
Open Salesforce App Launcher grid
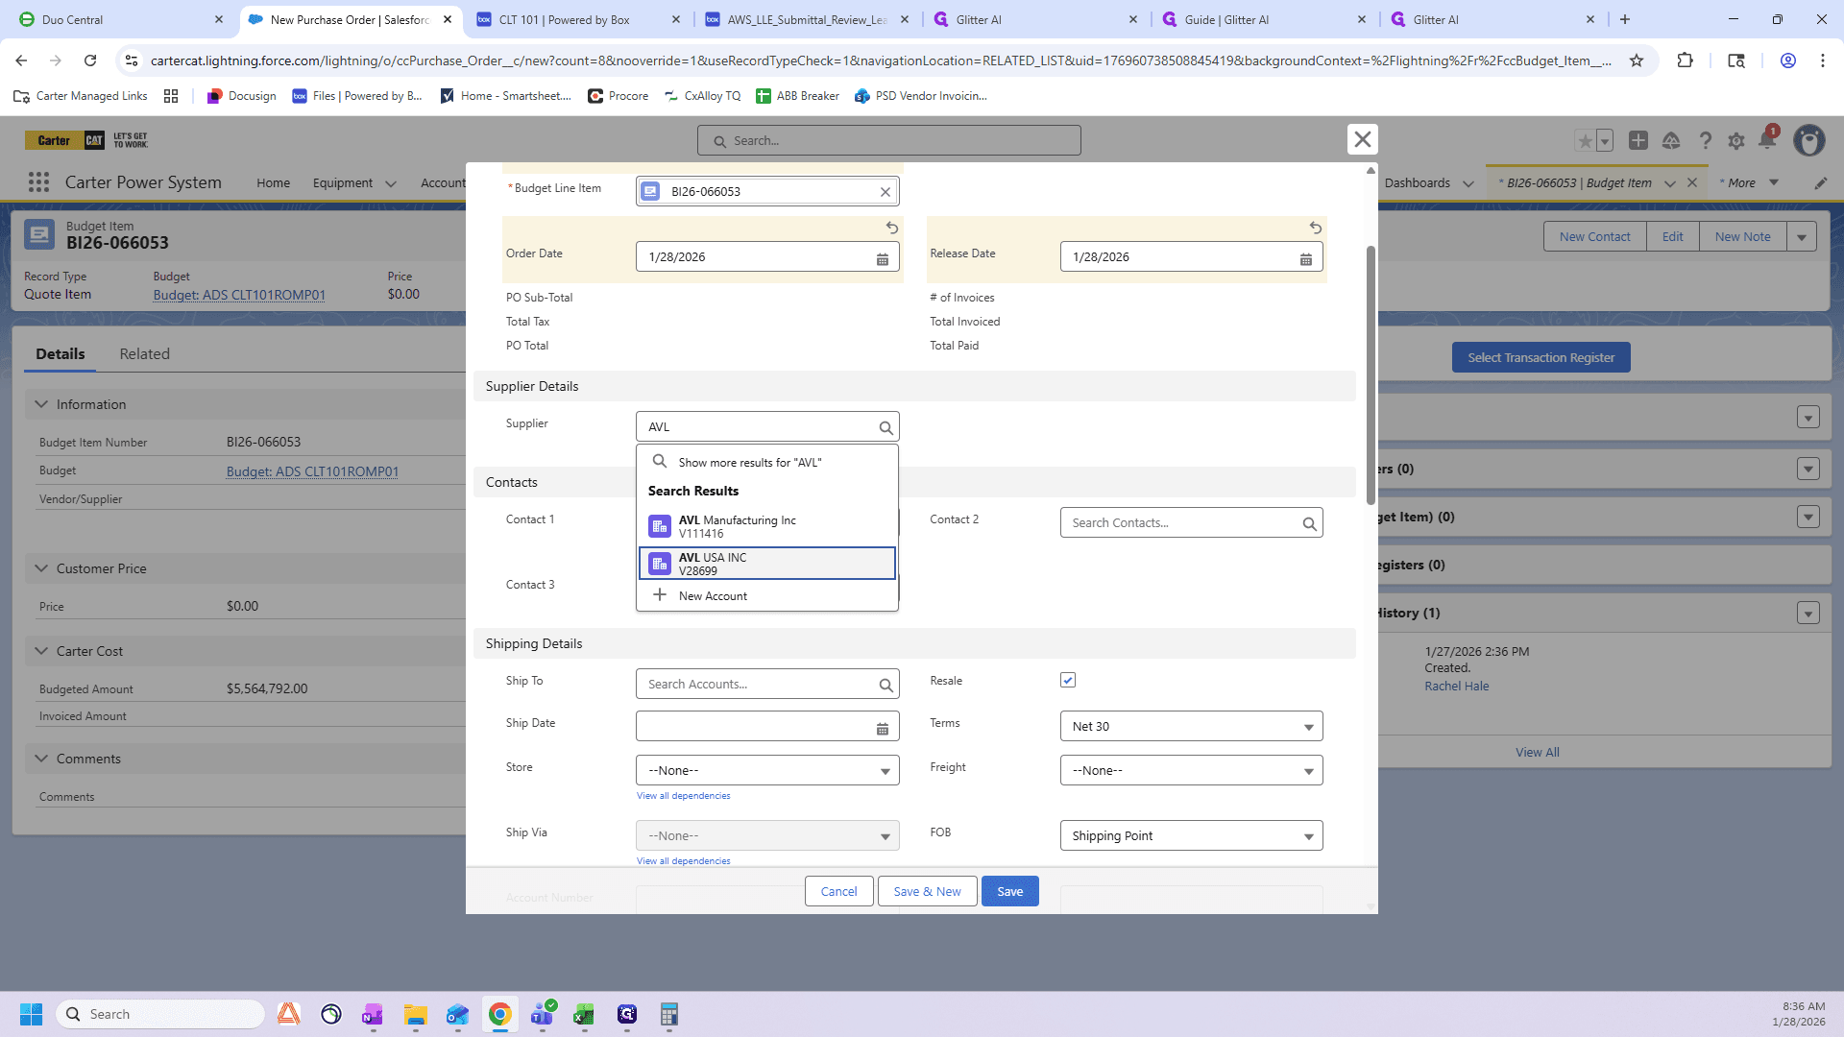pyautogui.click(x=38, y=182)
